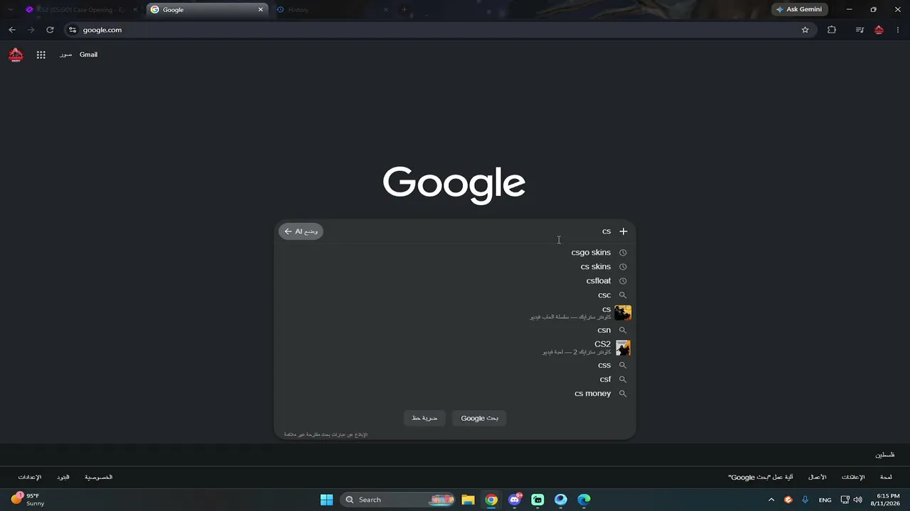The height and width of the screenshot is (511, 910).
Task: Click the Chrome icon in the taskbar
Action: [491, 500]
